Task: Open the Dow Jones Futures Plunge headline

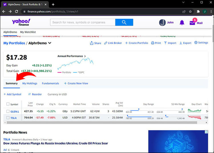Action: 56,143
